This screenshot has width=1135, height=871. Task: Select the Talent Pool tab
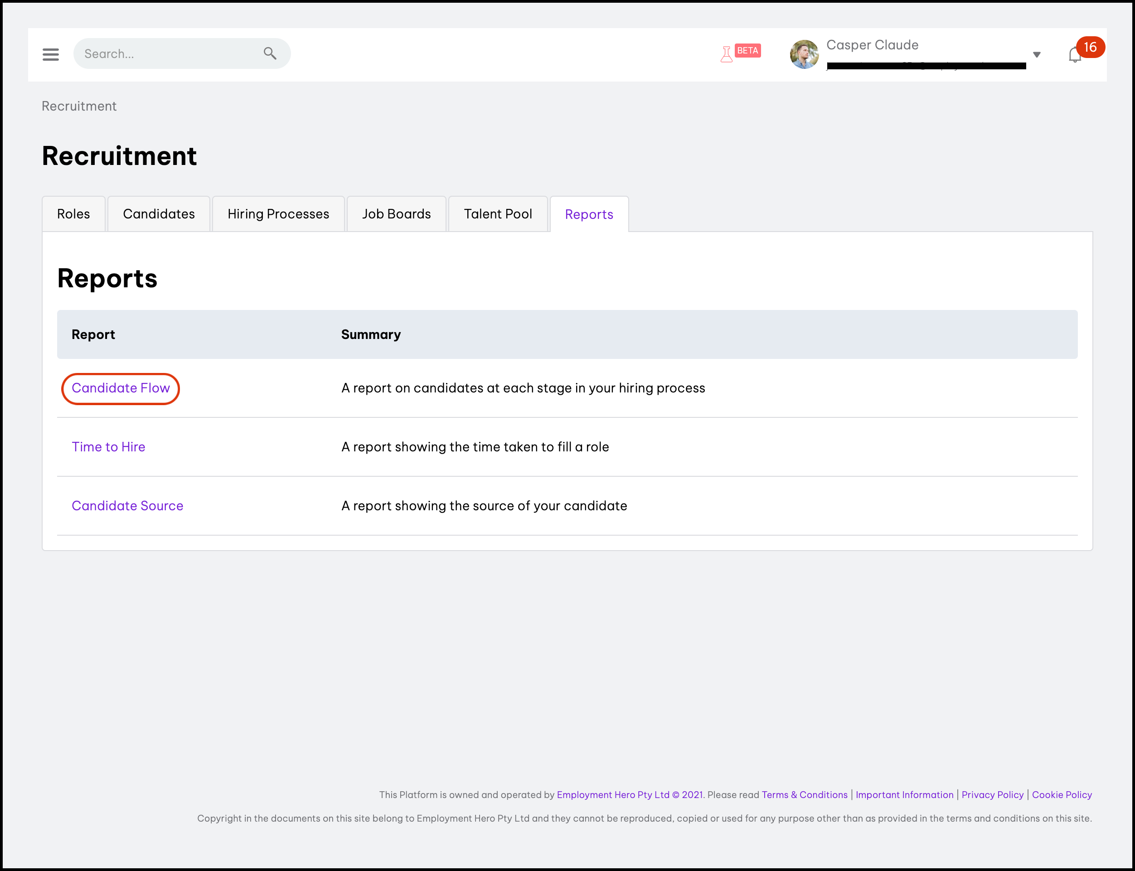498,214
